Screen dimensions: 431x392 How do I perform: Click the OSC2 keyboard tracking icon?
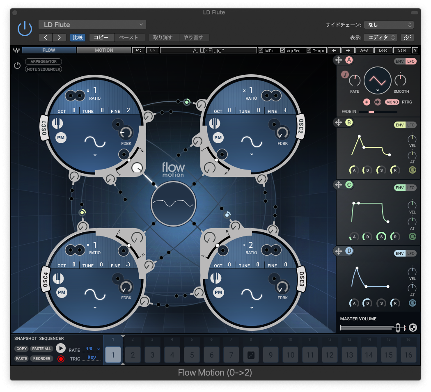214,123
